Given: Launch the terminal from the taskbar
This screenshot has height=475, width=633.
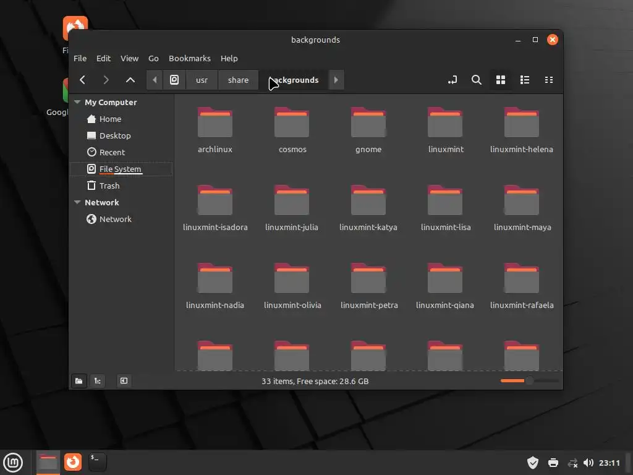Looking at the screenshot, I should point(97,462).
